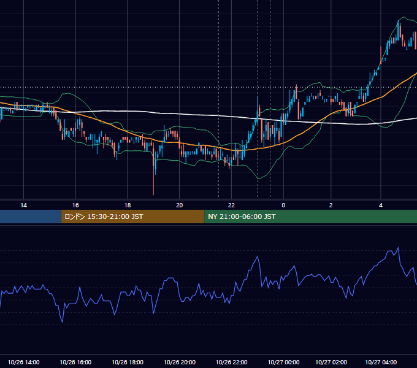Click the 10/26 20:00 date label
This screenshot has height=368, width=417.
[x=180, y=362]
